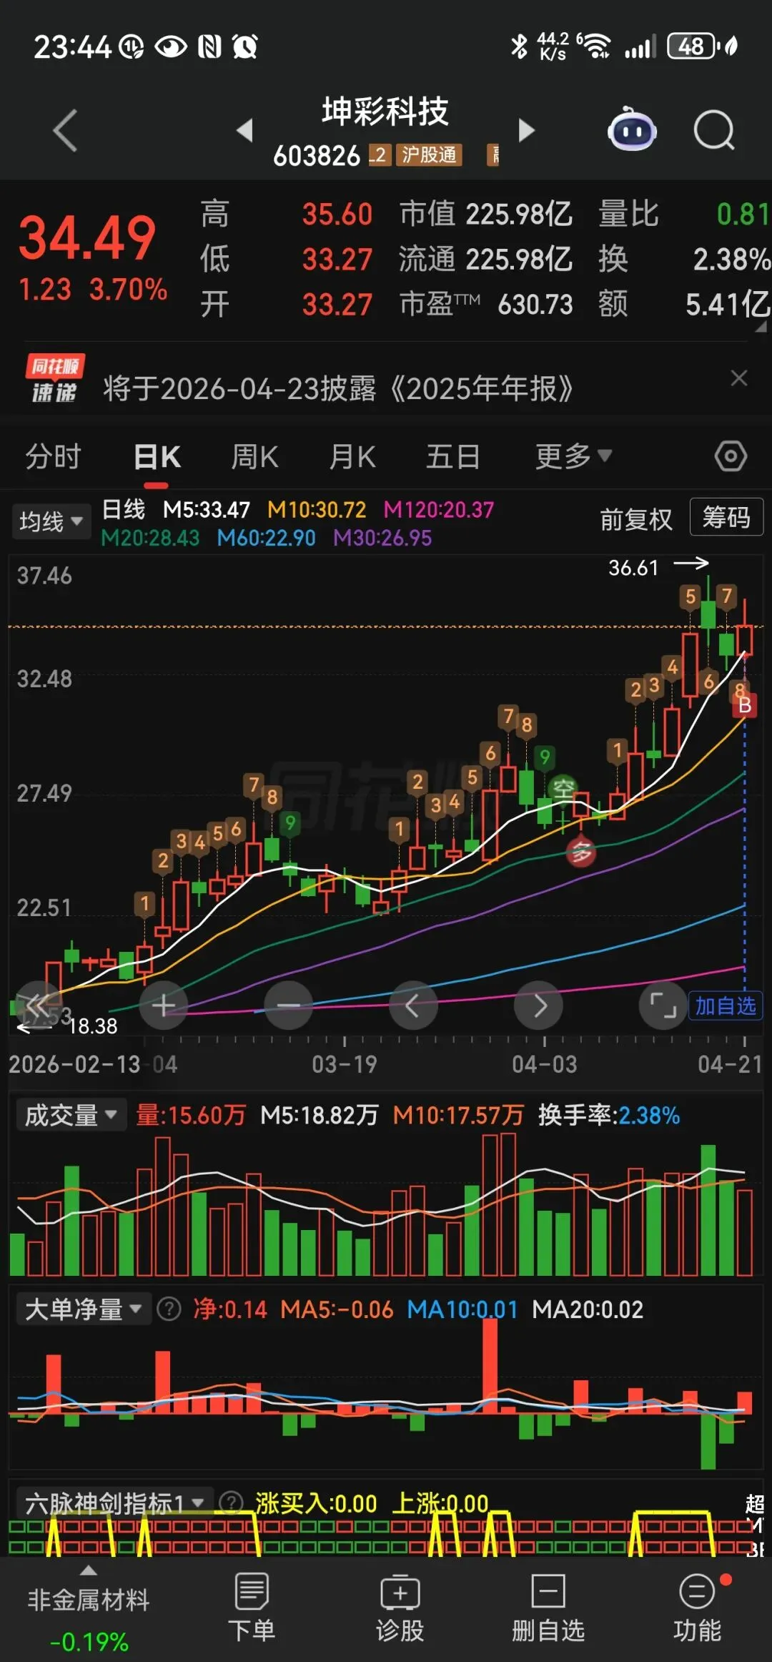Zoom out chart with minus button
Viewport: 772px width, 1662px height.
pyautogui.click(x=288, y=1005)
